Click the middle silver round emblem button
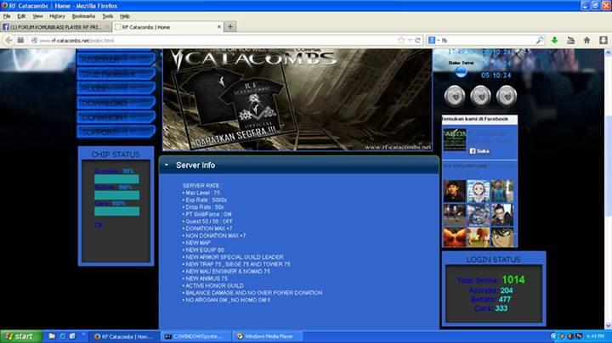Screen dimensions: 612x343 point(480,96)
